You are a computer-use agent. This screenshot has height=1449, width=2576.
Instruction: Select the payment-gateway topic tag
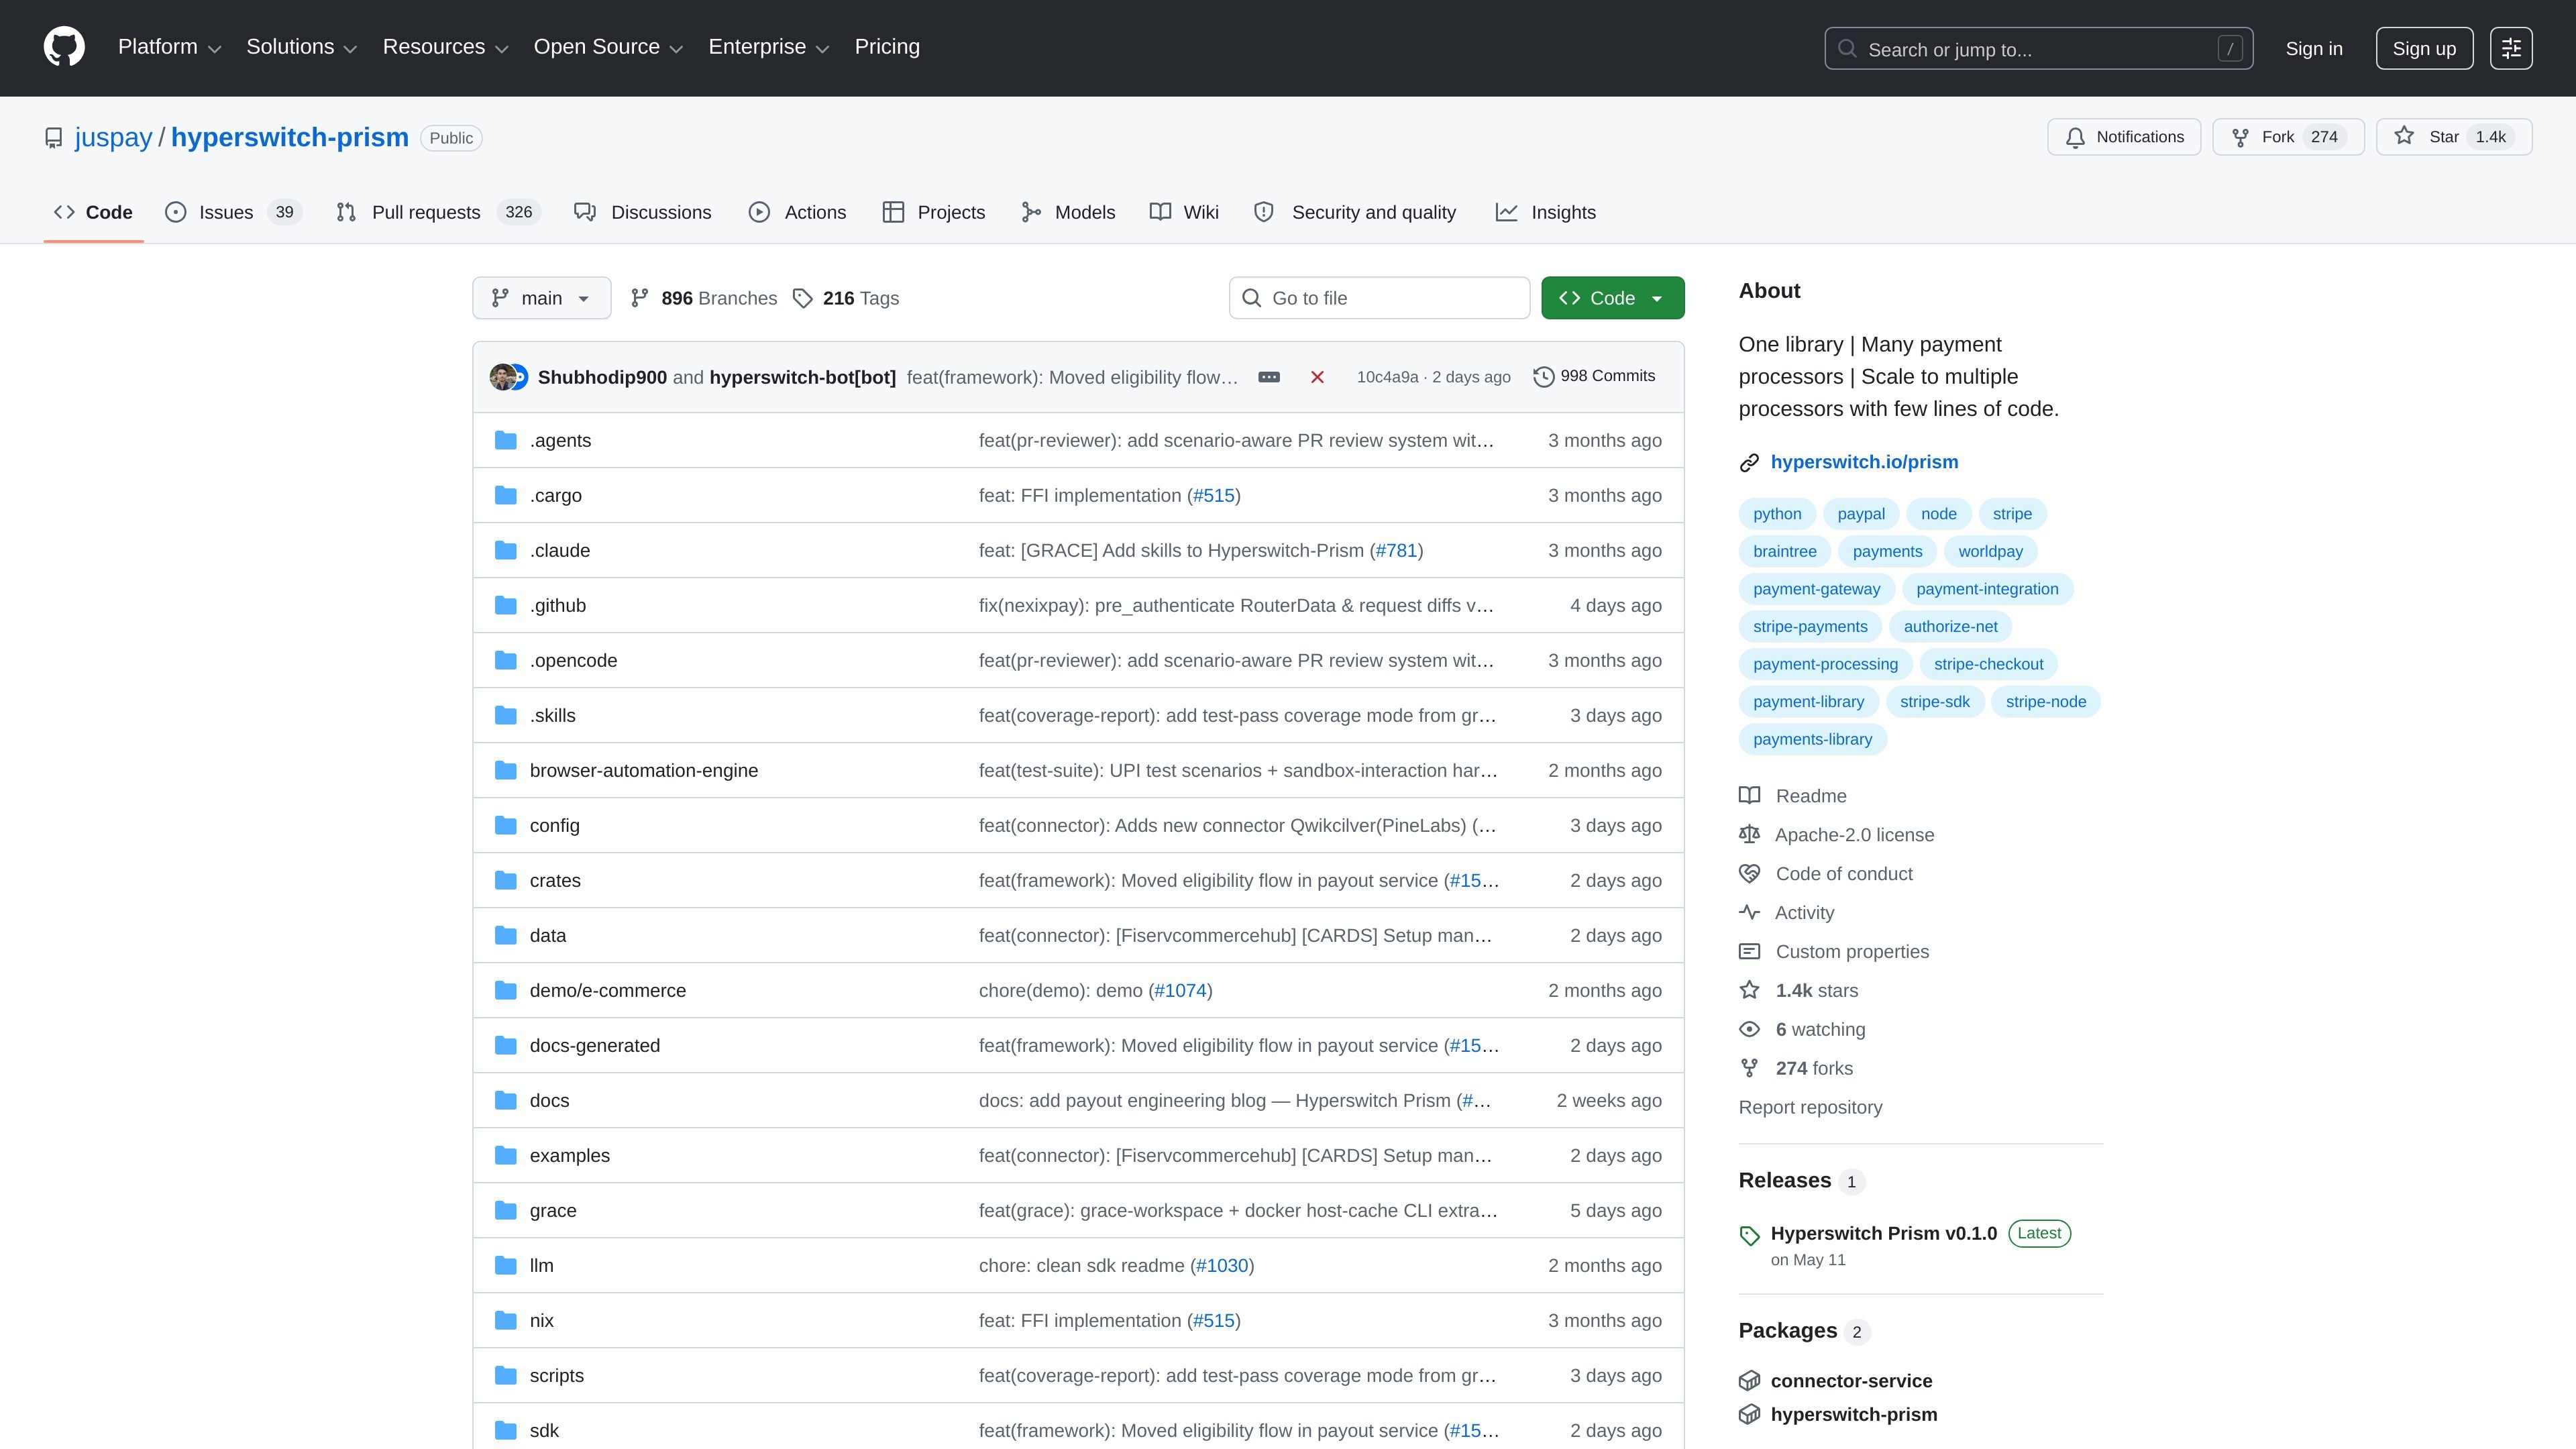1816,589
